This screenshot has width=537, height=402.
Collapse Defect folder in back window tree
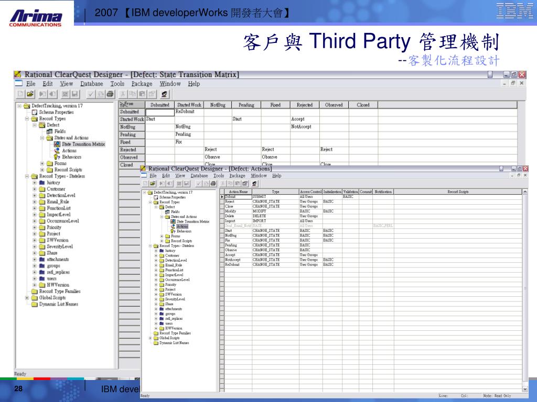35,125
